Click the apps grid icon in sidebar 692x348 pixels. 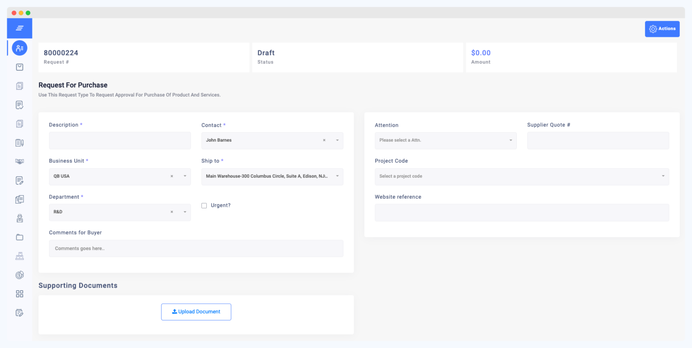pos(19,294)
